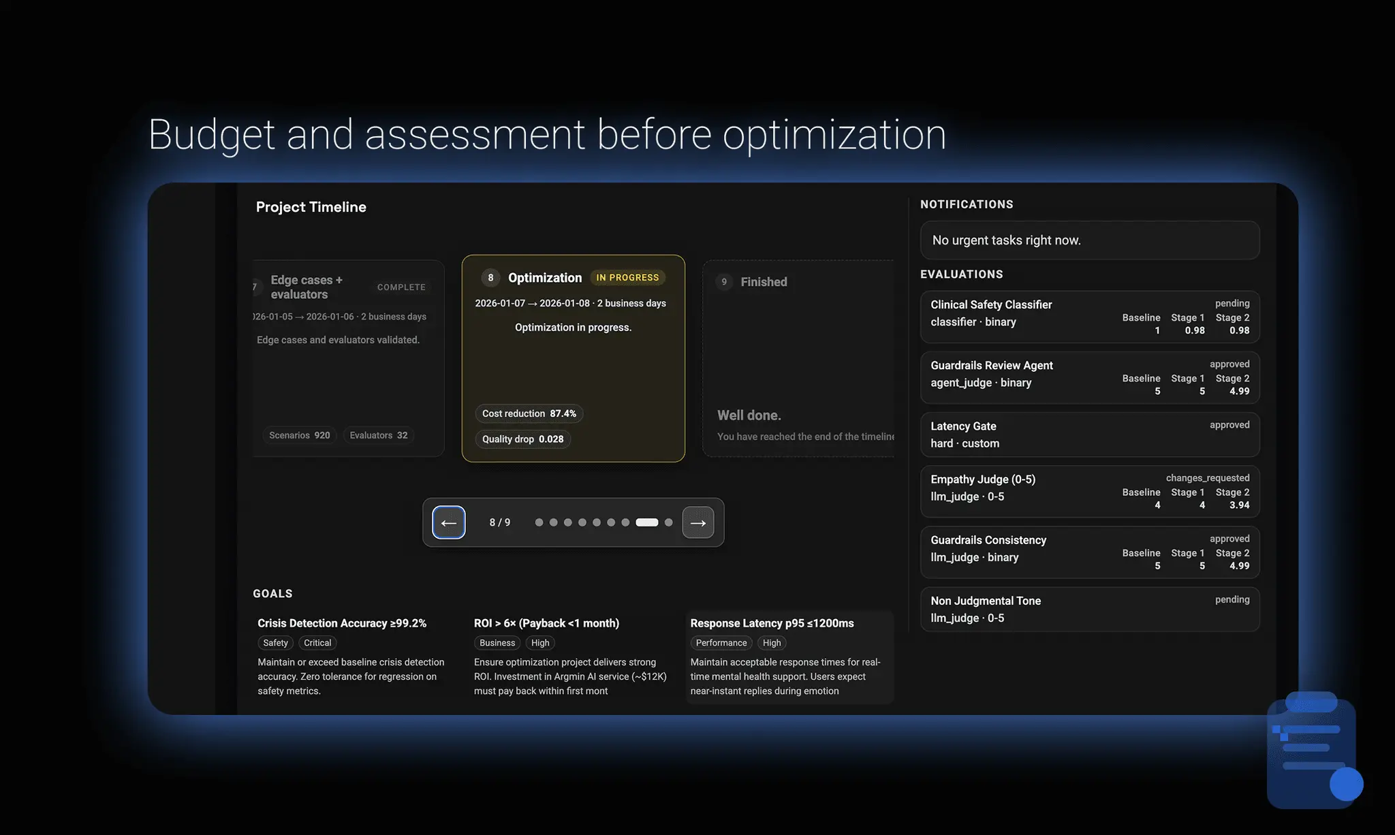This screenshot has width=1395, height=835.
Task: Click the Well done. message
Action: (749, 415)
